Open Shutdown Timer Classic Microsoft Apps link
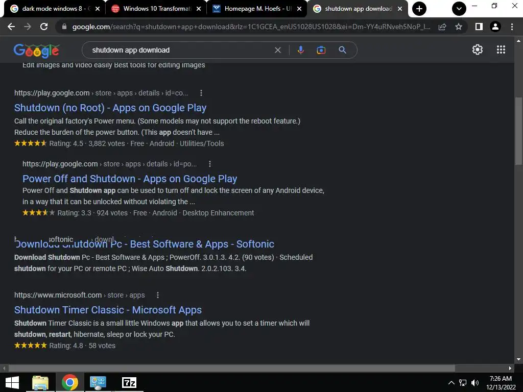This screenshot has height=392, width=523. pyautogui.click(x=108, y=310)
